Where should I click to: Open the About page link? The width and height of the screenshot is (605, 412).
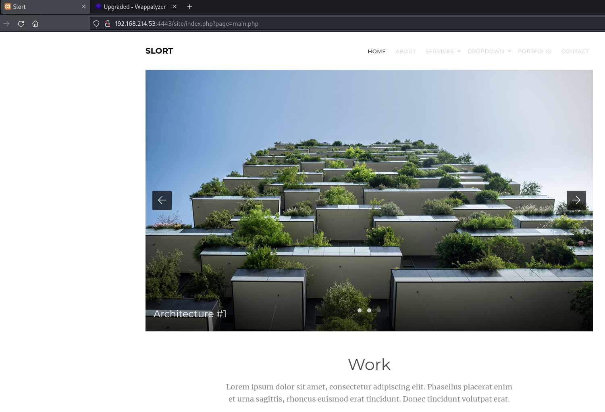point(405,52)
